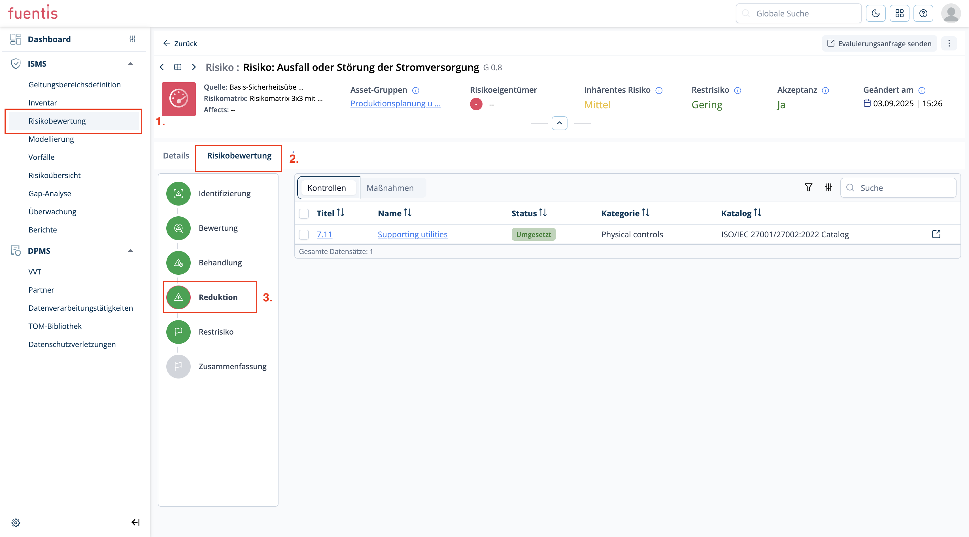969x537 pixels.
Task: Check the select-all header checkbox
Action: pos(303,213)
